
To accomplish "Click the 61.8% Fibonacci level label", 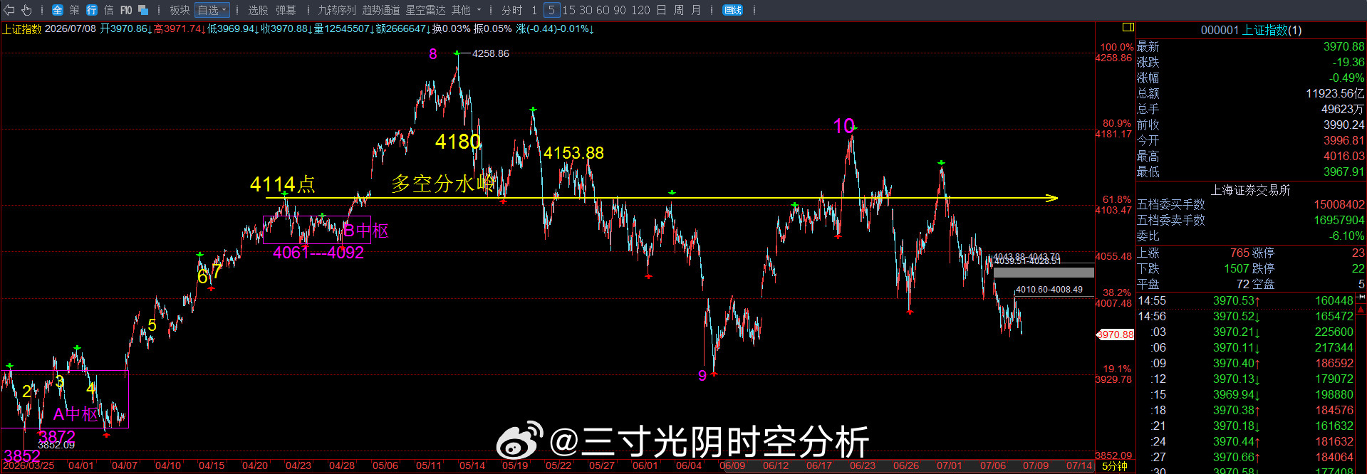I will (x=1116, y=200).
